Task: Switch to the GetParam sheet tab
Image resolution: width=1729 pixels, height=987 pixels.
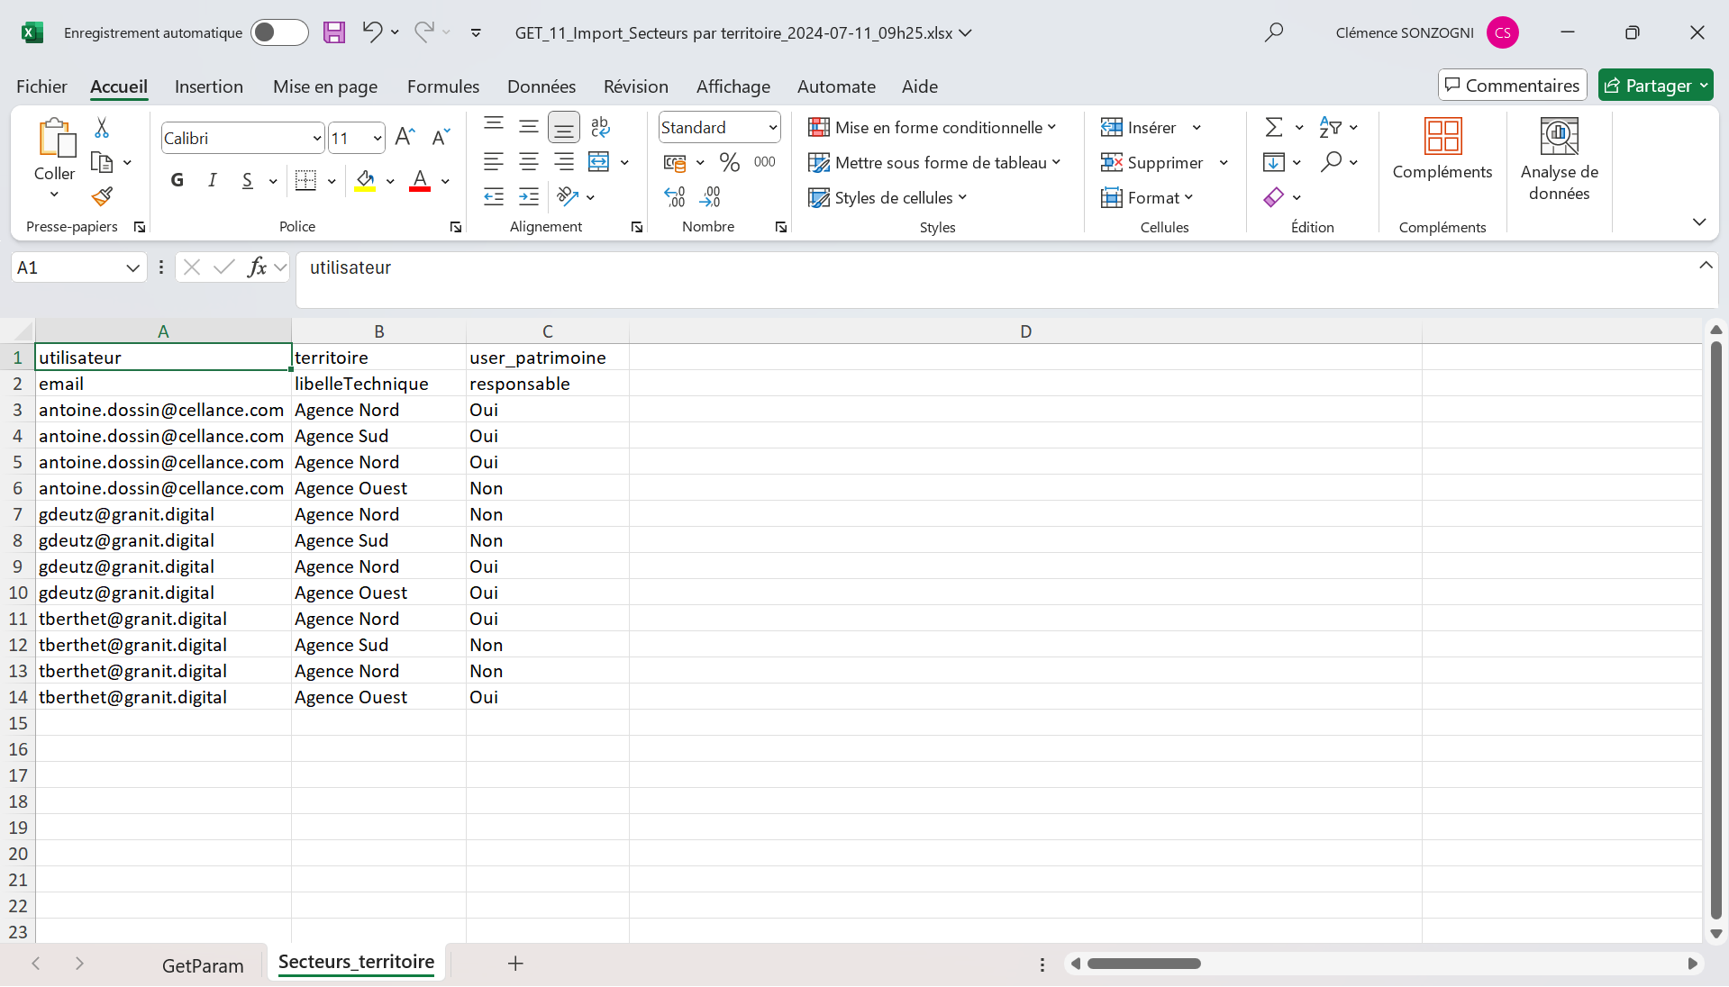Action: (203, 965)
